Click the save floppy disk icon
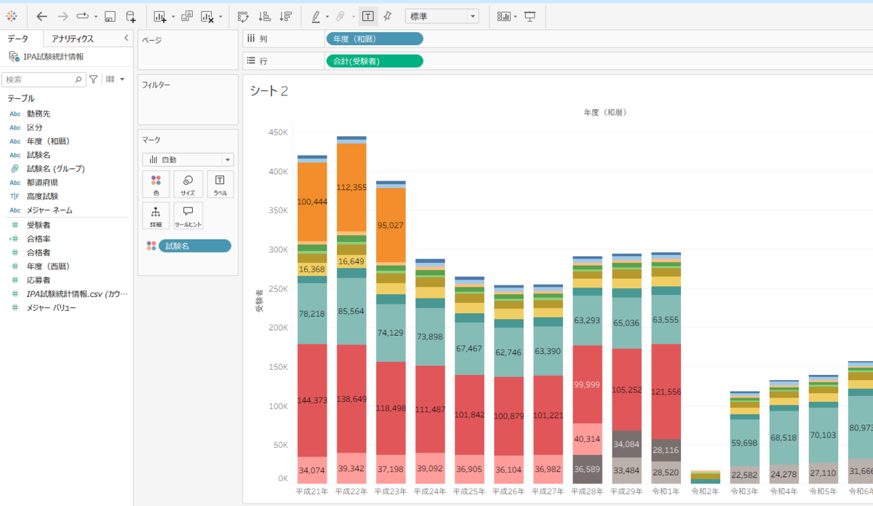The width and height of the screenshot is (873, 506). pos(110,16)
